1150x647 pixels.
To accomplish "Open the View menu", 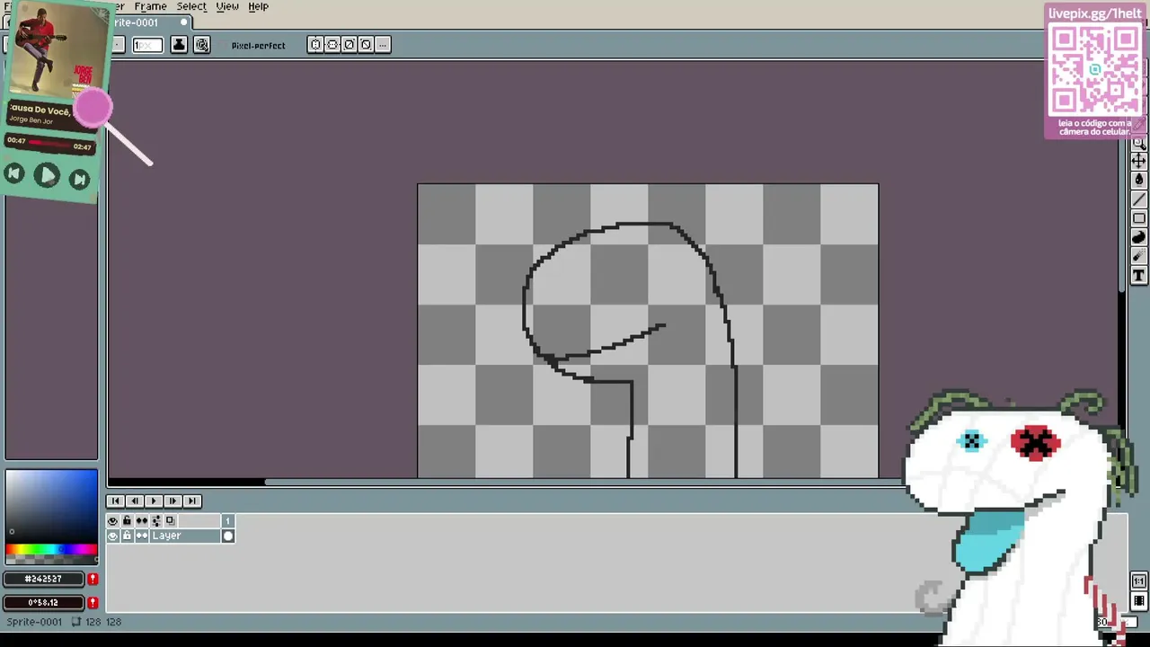I will (x=227, y=6).
